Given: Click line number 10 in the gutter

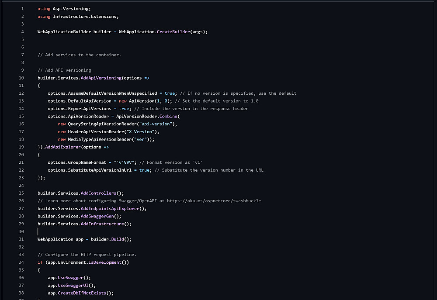Looking at the screenshot, I should pos(21,78).
